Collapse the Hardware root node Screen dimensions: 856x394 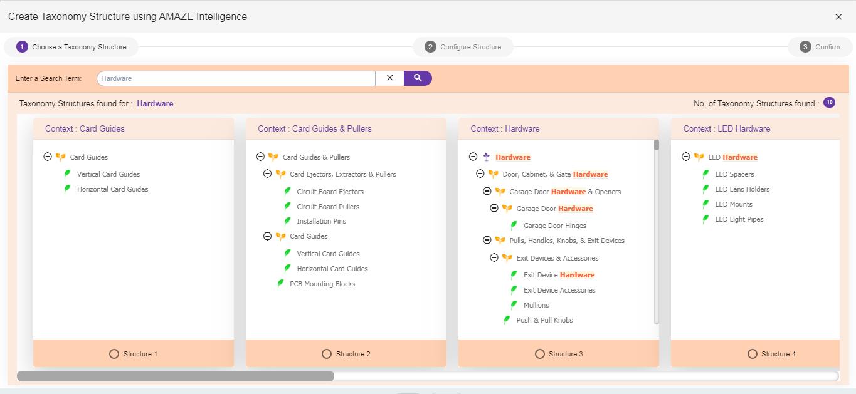tap(473, 157)
